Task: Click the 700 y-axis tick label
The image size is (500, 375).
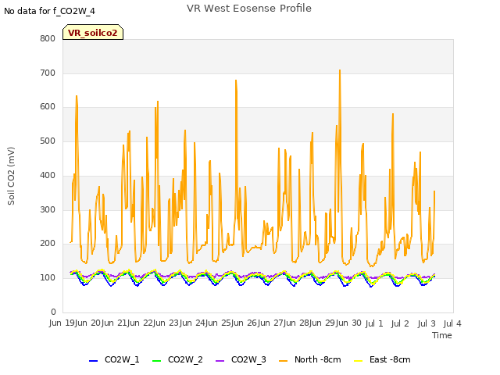Action: (48, 73)
